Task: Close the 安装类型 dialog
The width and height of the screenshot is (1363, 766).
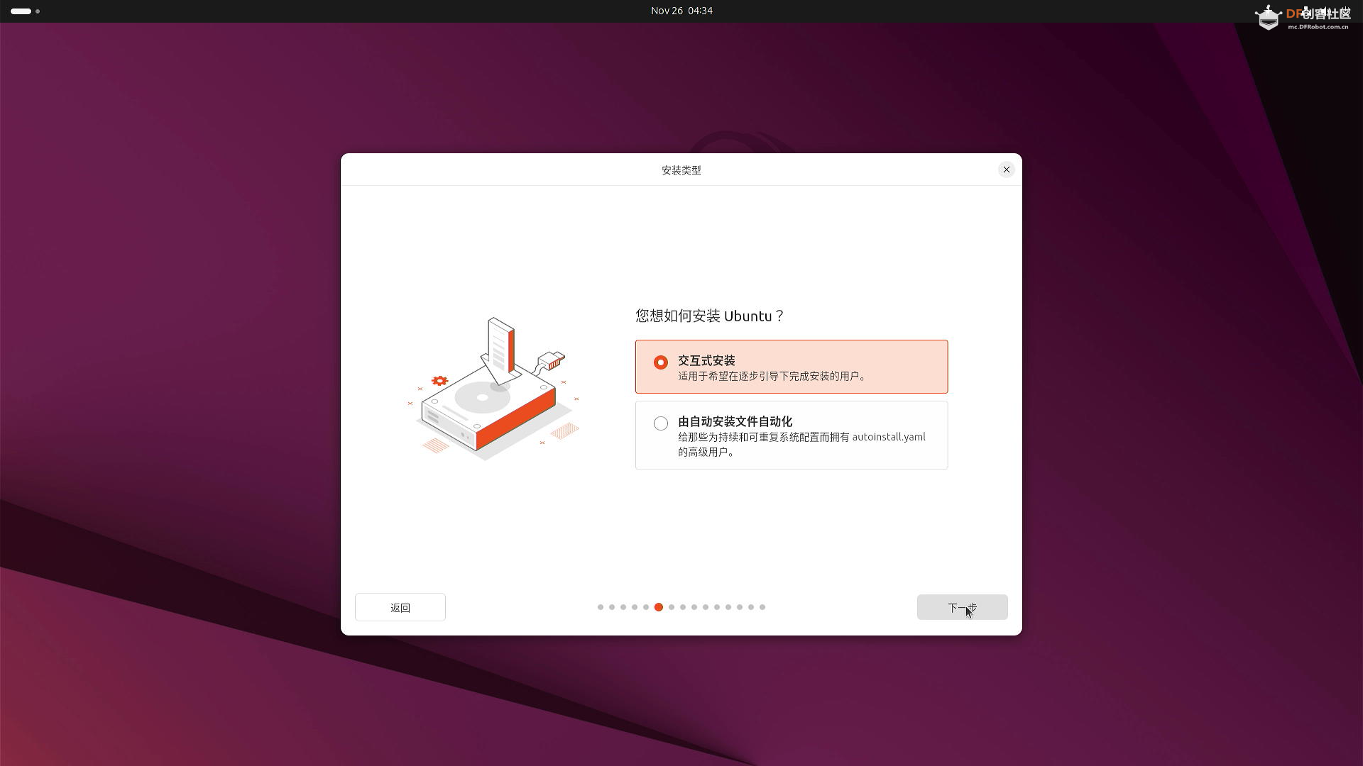Action: pyautogui.click(x=1006, y=170)
